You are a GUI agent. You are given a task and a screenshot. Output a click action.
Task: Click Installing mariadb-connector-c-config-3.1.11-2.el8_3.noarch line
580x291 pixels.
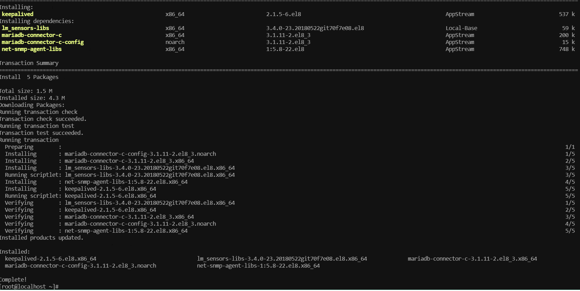111,154
